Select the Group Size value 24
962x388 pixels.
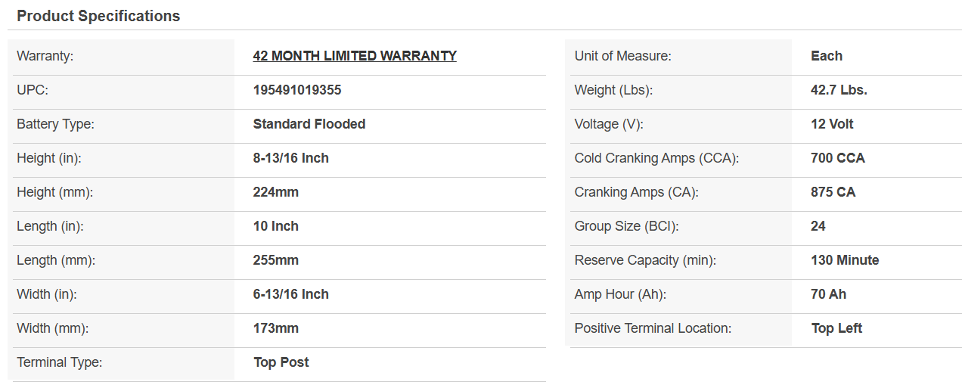click(x=818, y=226)
